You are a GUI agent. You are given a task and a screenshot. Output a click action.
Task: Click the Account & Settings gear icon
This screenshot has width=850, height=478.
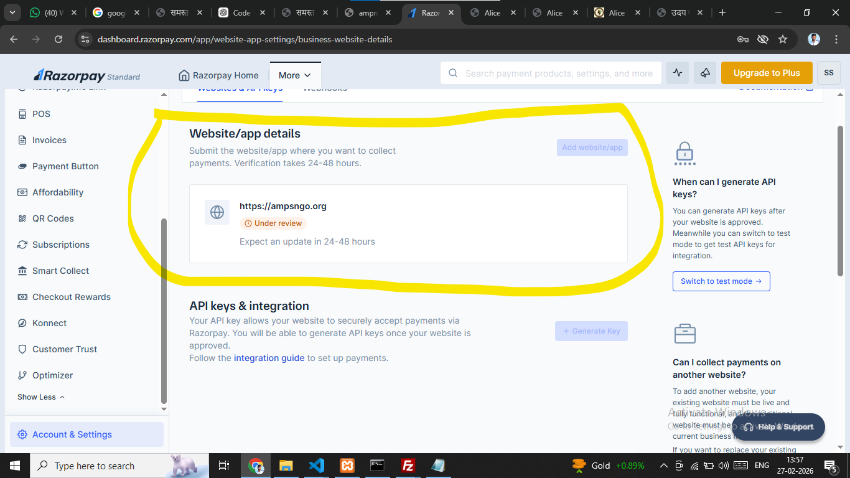tap(22, 434)
